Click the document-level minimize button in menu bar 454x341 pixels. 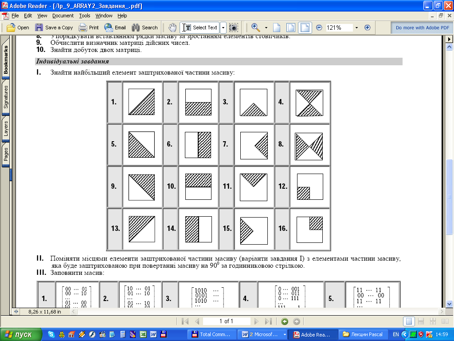pos(432,16)
